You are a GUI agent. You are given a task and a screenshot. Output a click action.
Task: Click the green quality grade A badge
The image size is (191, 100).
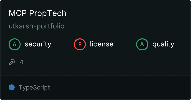pos(142,44)
